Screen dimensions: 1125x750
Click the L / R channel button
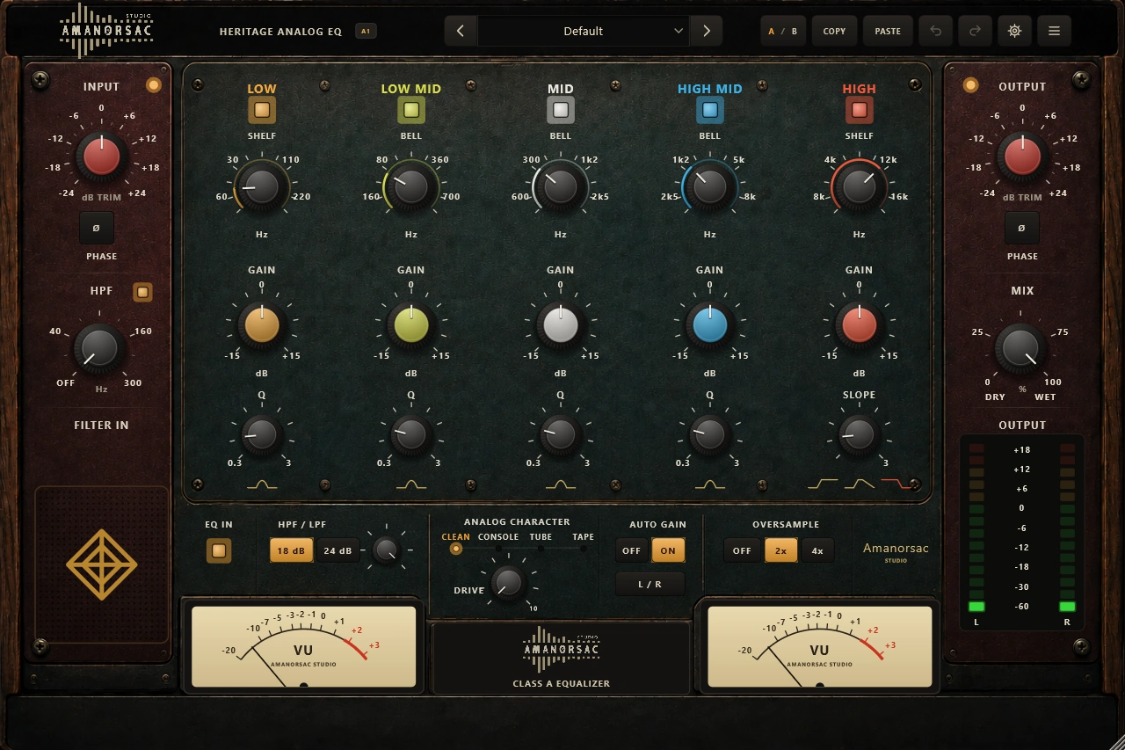tap(650, 584)
